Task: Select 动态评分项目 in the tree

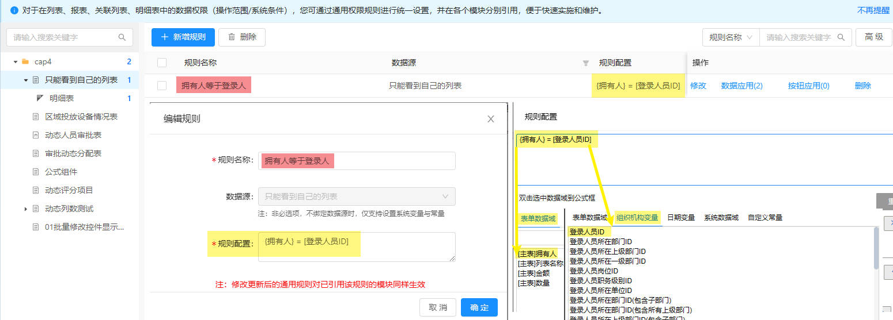Action: click(69, 190)
